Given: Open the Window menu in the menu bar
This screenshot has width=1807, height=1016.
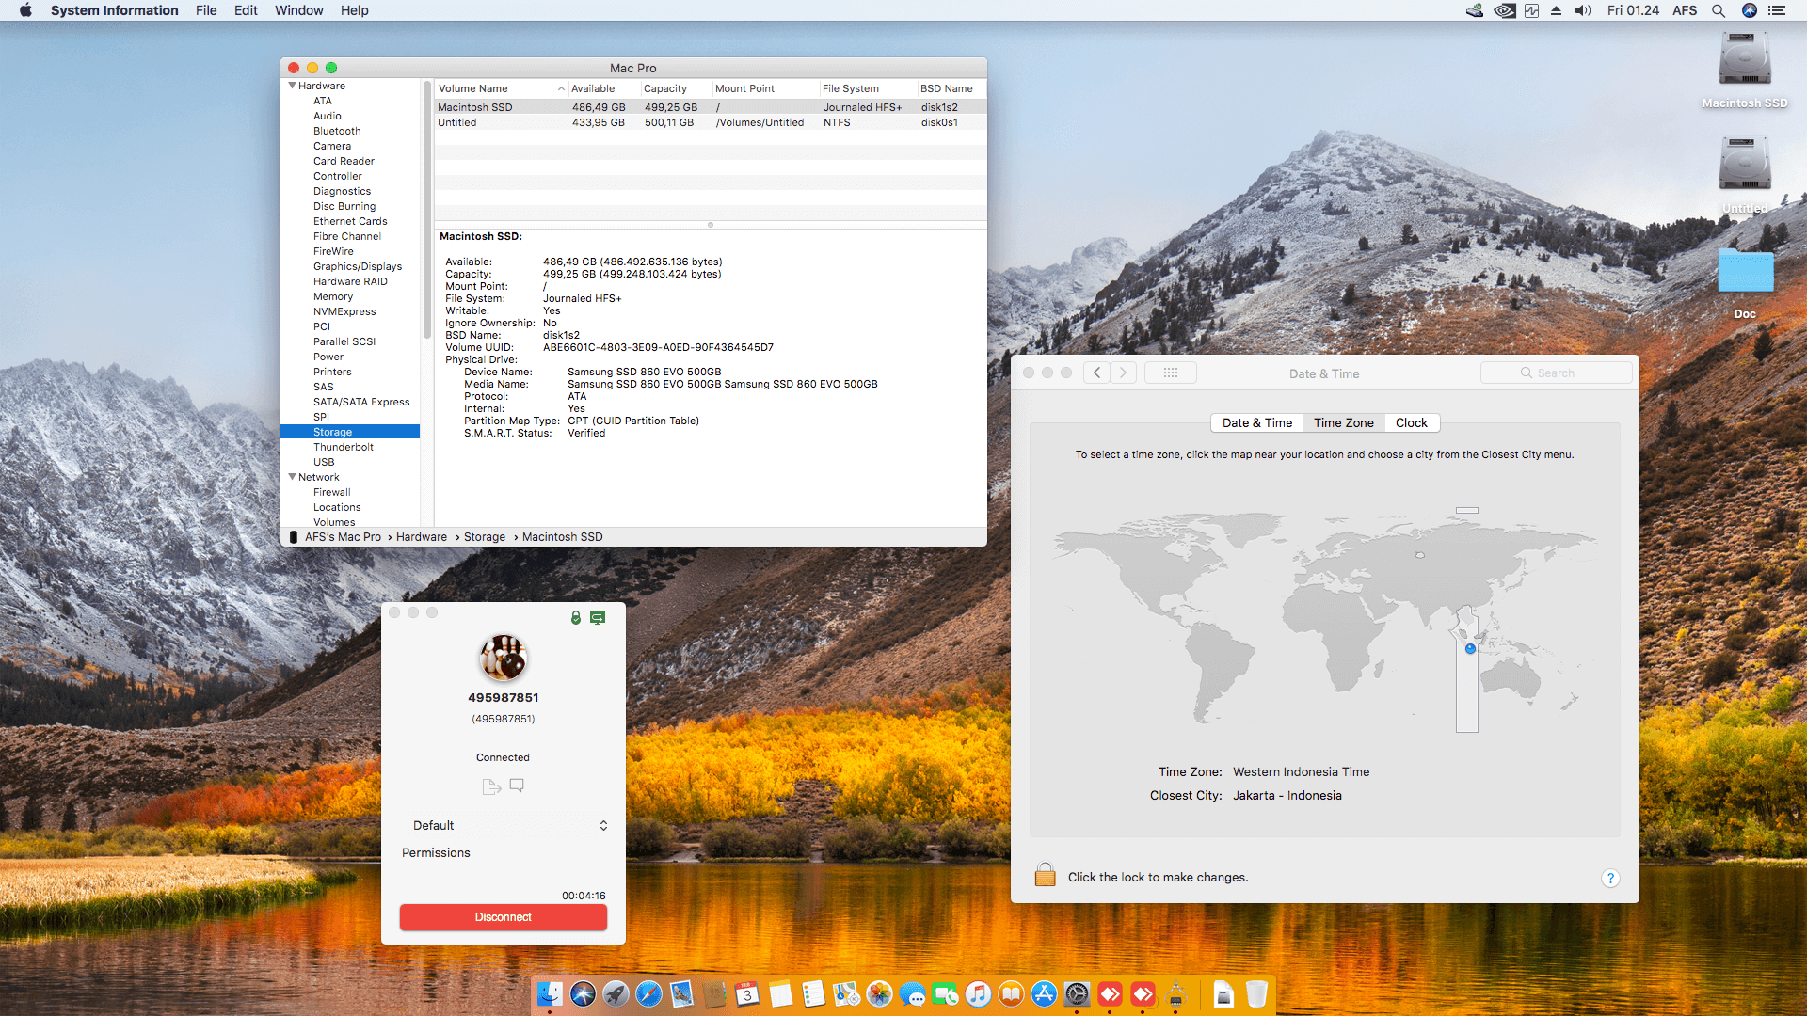Looking at the screenshot, I should click(x=298, y=10).
